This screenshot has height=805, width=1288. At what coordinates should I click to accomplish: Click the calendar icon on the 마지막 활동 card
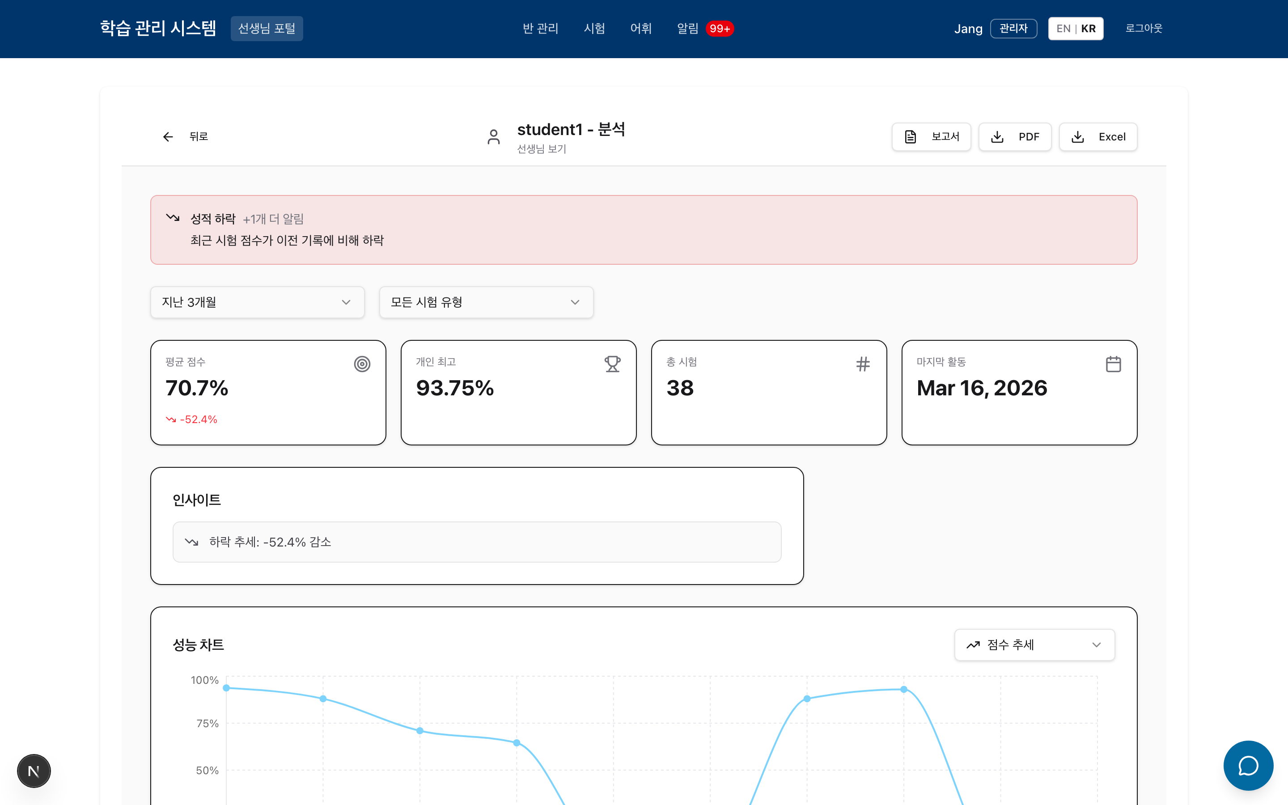coord(1114,364)
